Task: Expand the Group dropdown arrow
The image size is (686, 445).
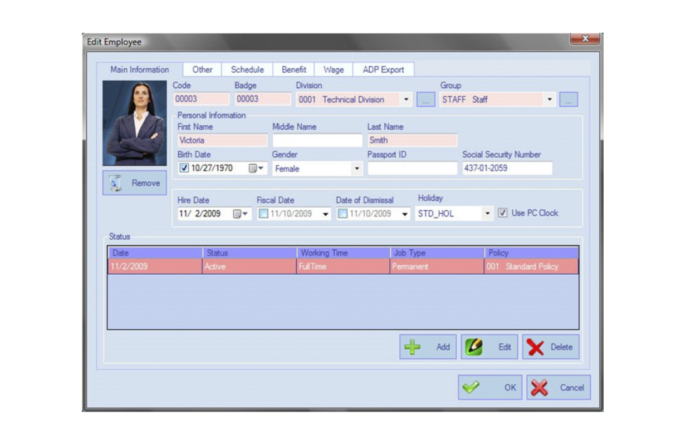Action: tap(550, 100)
